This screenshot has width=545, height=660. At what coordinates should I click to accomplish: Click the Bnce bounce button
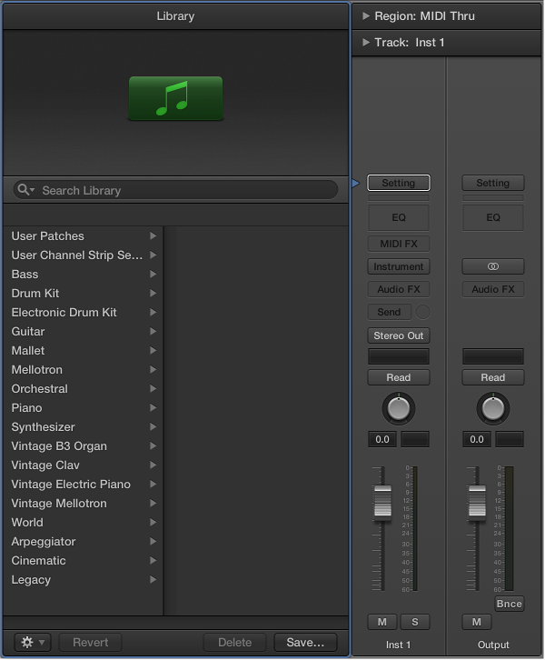tap(510, 604)
